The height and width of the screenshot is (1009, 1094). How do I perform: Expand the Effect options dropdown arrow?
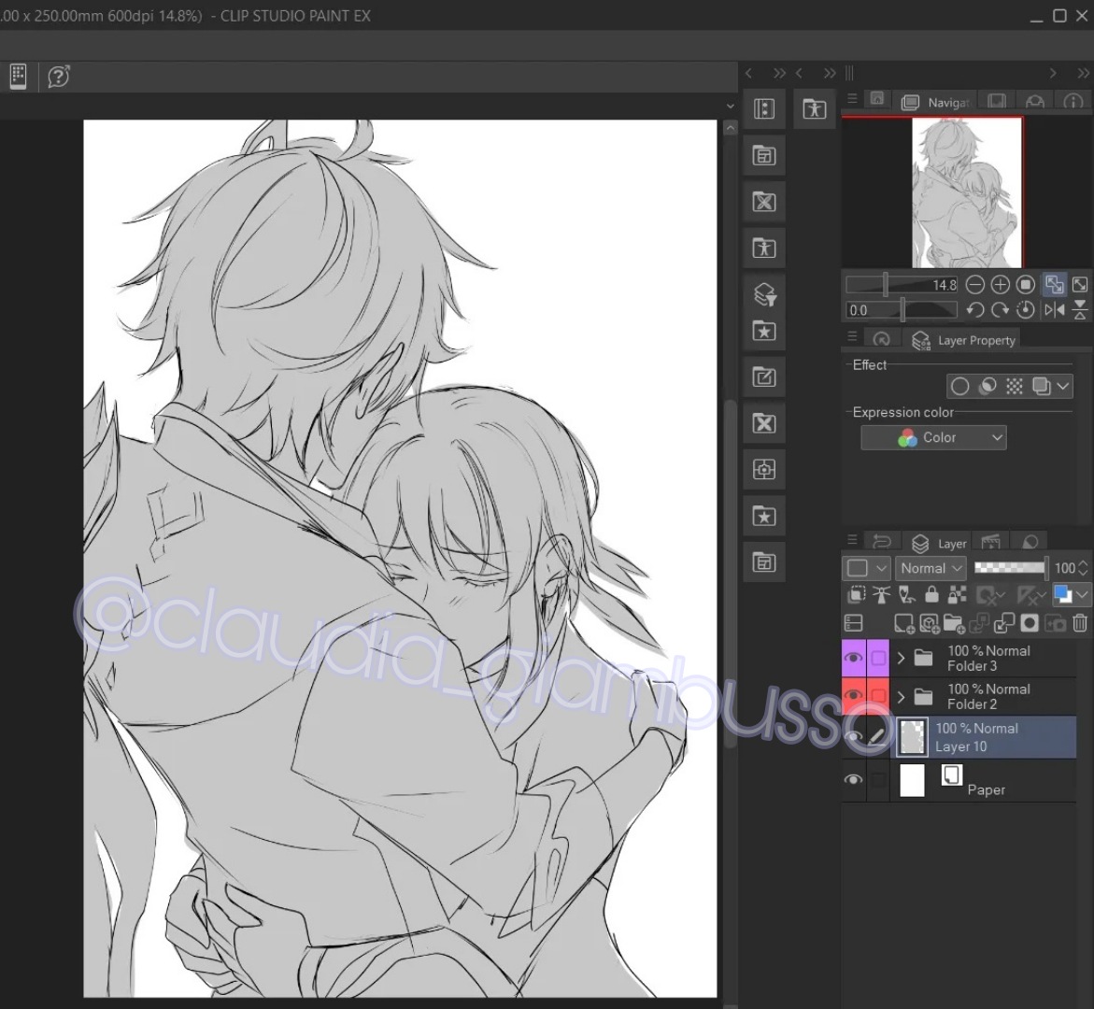tap(1062, 387)
